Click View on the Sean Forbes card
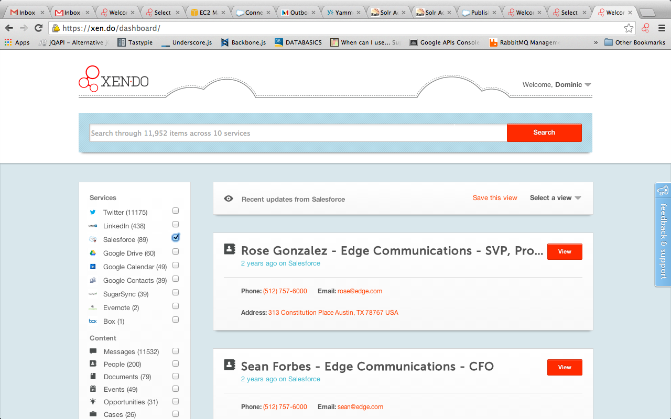This screenshot has width=671, height=419. coord(565,367)
